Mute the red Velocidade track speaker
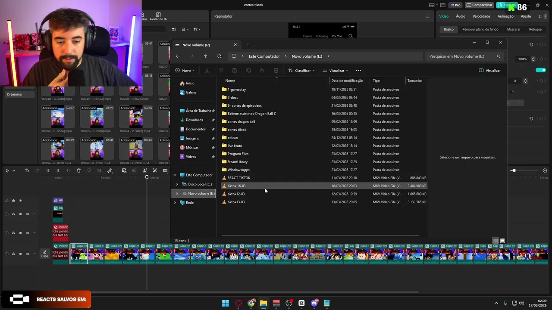The image size is (552, 310). pyautogui.click(x=27, y=232)
